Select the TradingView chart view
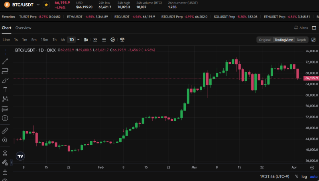This screenshot has height=181, width=319. coord(284,40)
